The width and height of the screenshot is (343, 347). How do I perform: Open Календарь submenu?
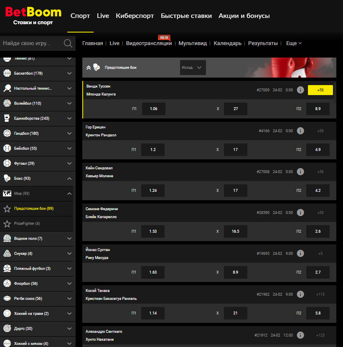point(228,43)
